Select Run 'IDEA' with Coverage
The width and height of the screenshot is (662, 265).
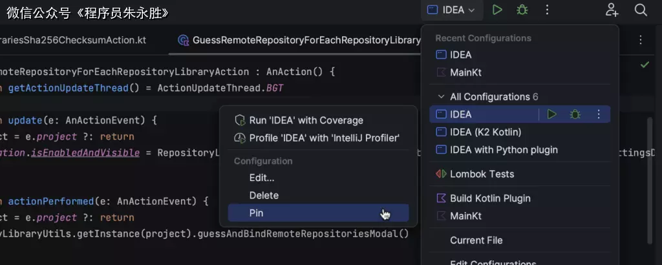click(306, 120)
